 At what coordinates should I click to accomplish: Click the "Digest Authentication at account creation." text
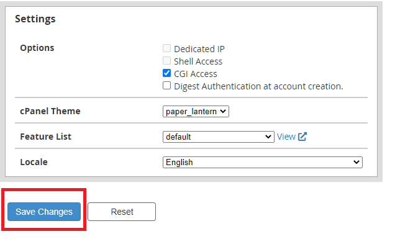(x=258, y=86)
